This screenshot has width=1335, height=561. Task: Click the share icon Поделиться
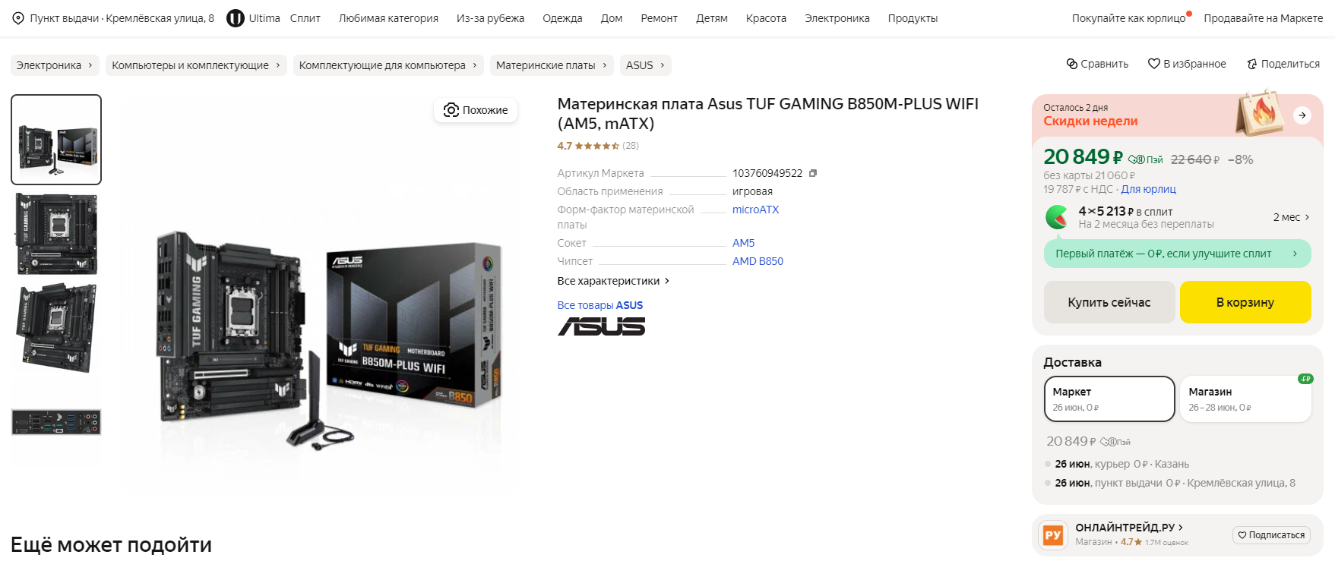1251,64
